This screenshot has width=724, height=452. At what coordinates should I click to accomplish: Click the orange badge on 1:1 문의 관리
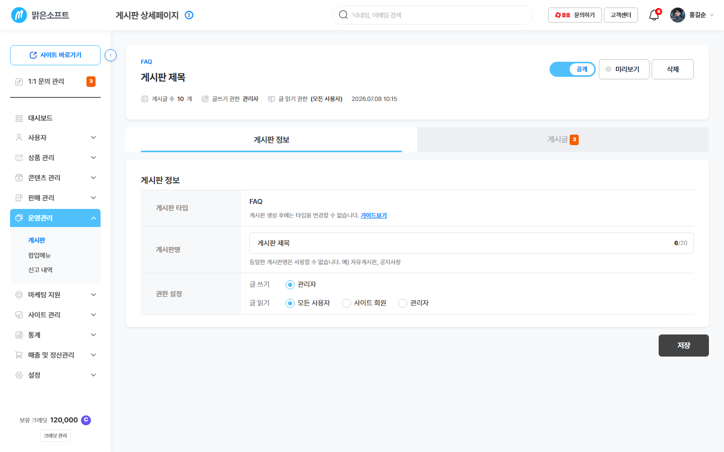(91, 81)
